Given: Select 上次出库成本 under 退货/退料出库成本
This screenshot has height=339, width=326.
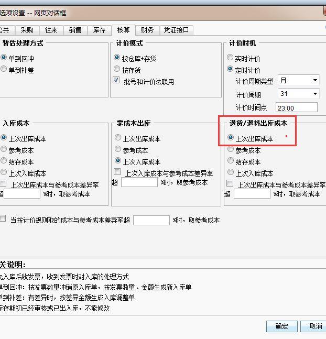Looking at the screenshot, I should click(231, 137).
